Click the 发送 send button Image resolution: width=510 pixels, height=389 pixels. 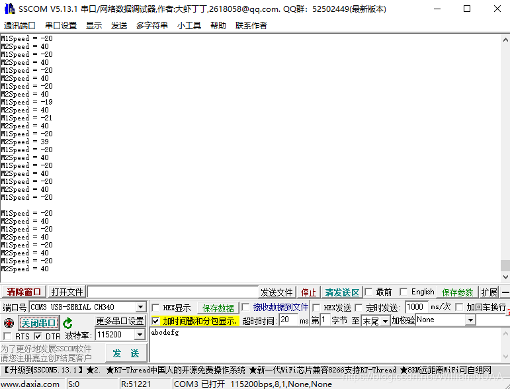(x=126, y=353)
